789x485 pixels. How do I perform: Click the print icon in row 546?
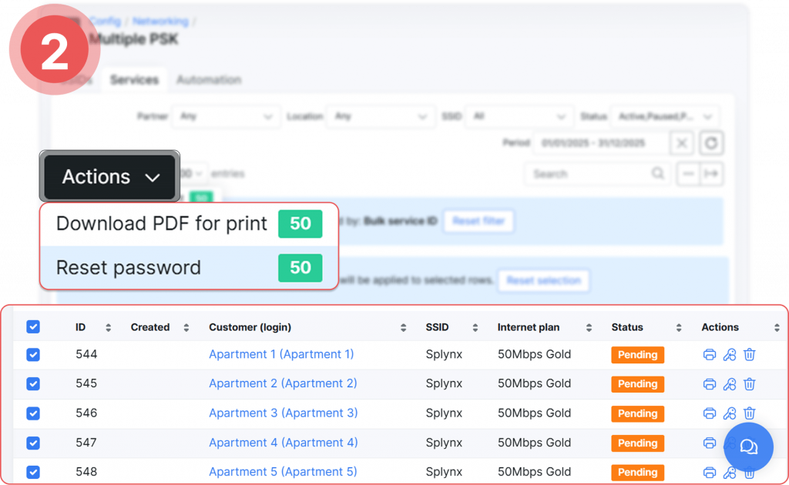click(710, 413)
